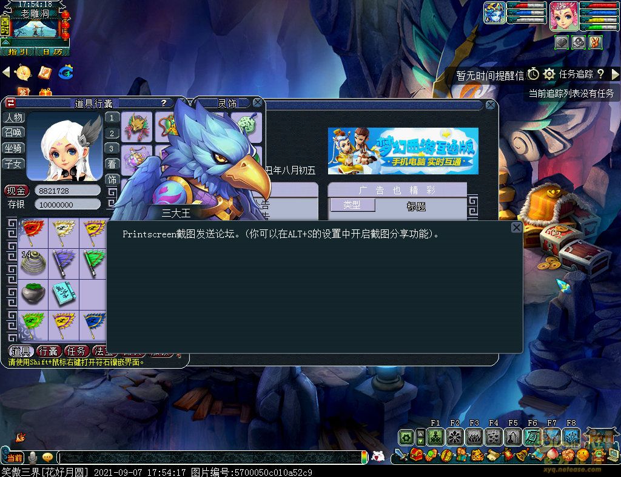
Task: Close the 灵饰 panel
Action: (257, 103)
